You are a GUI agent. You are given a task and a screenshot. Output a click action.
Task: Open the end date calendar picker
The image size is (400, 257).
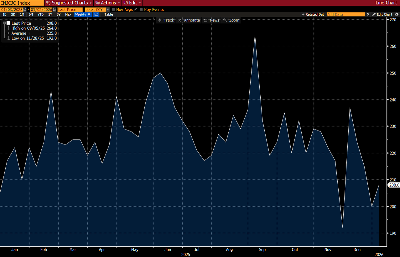pyautogui.click(x=54, y=10)
